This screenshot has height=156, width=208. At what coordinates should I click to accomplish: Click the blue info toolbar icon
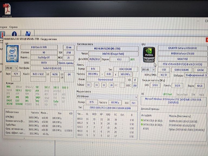(14, 34)
